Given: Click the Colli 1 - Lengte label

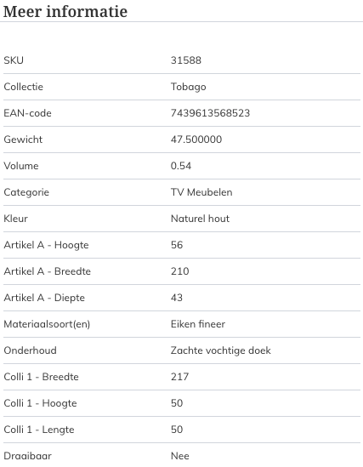Looking at the screenshot, I should coord(39,430).
